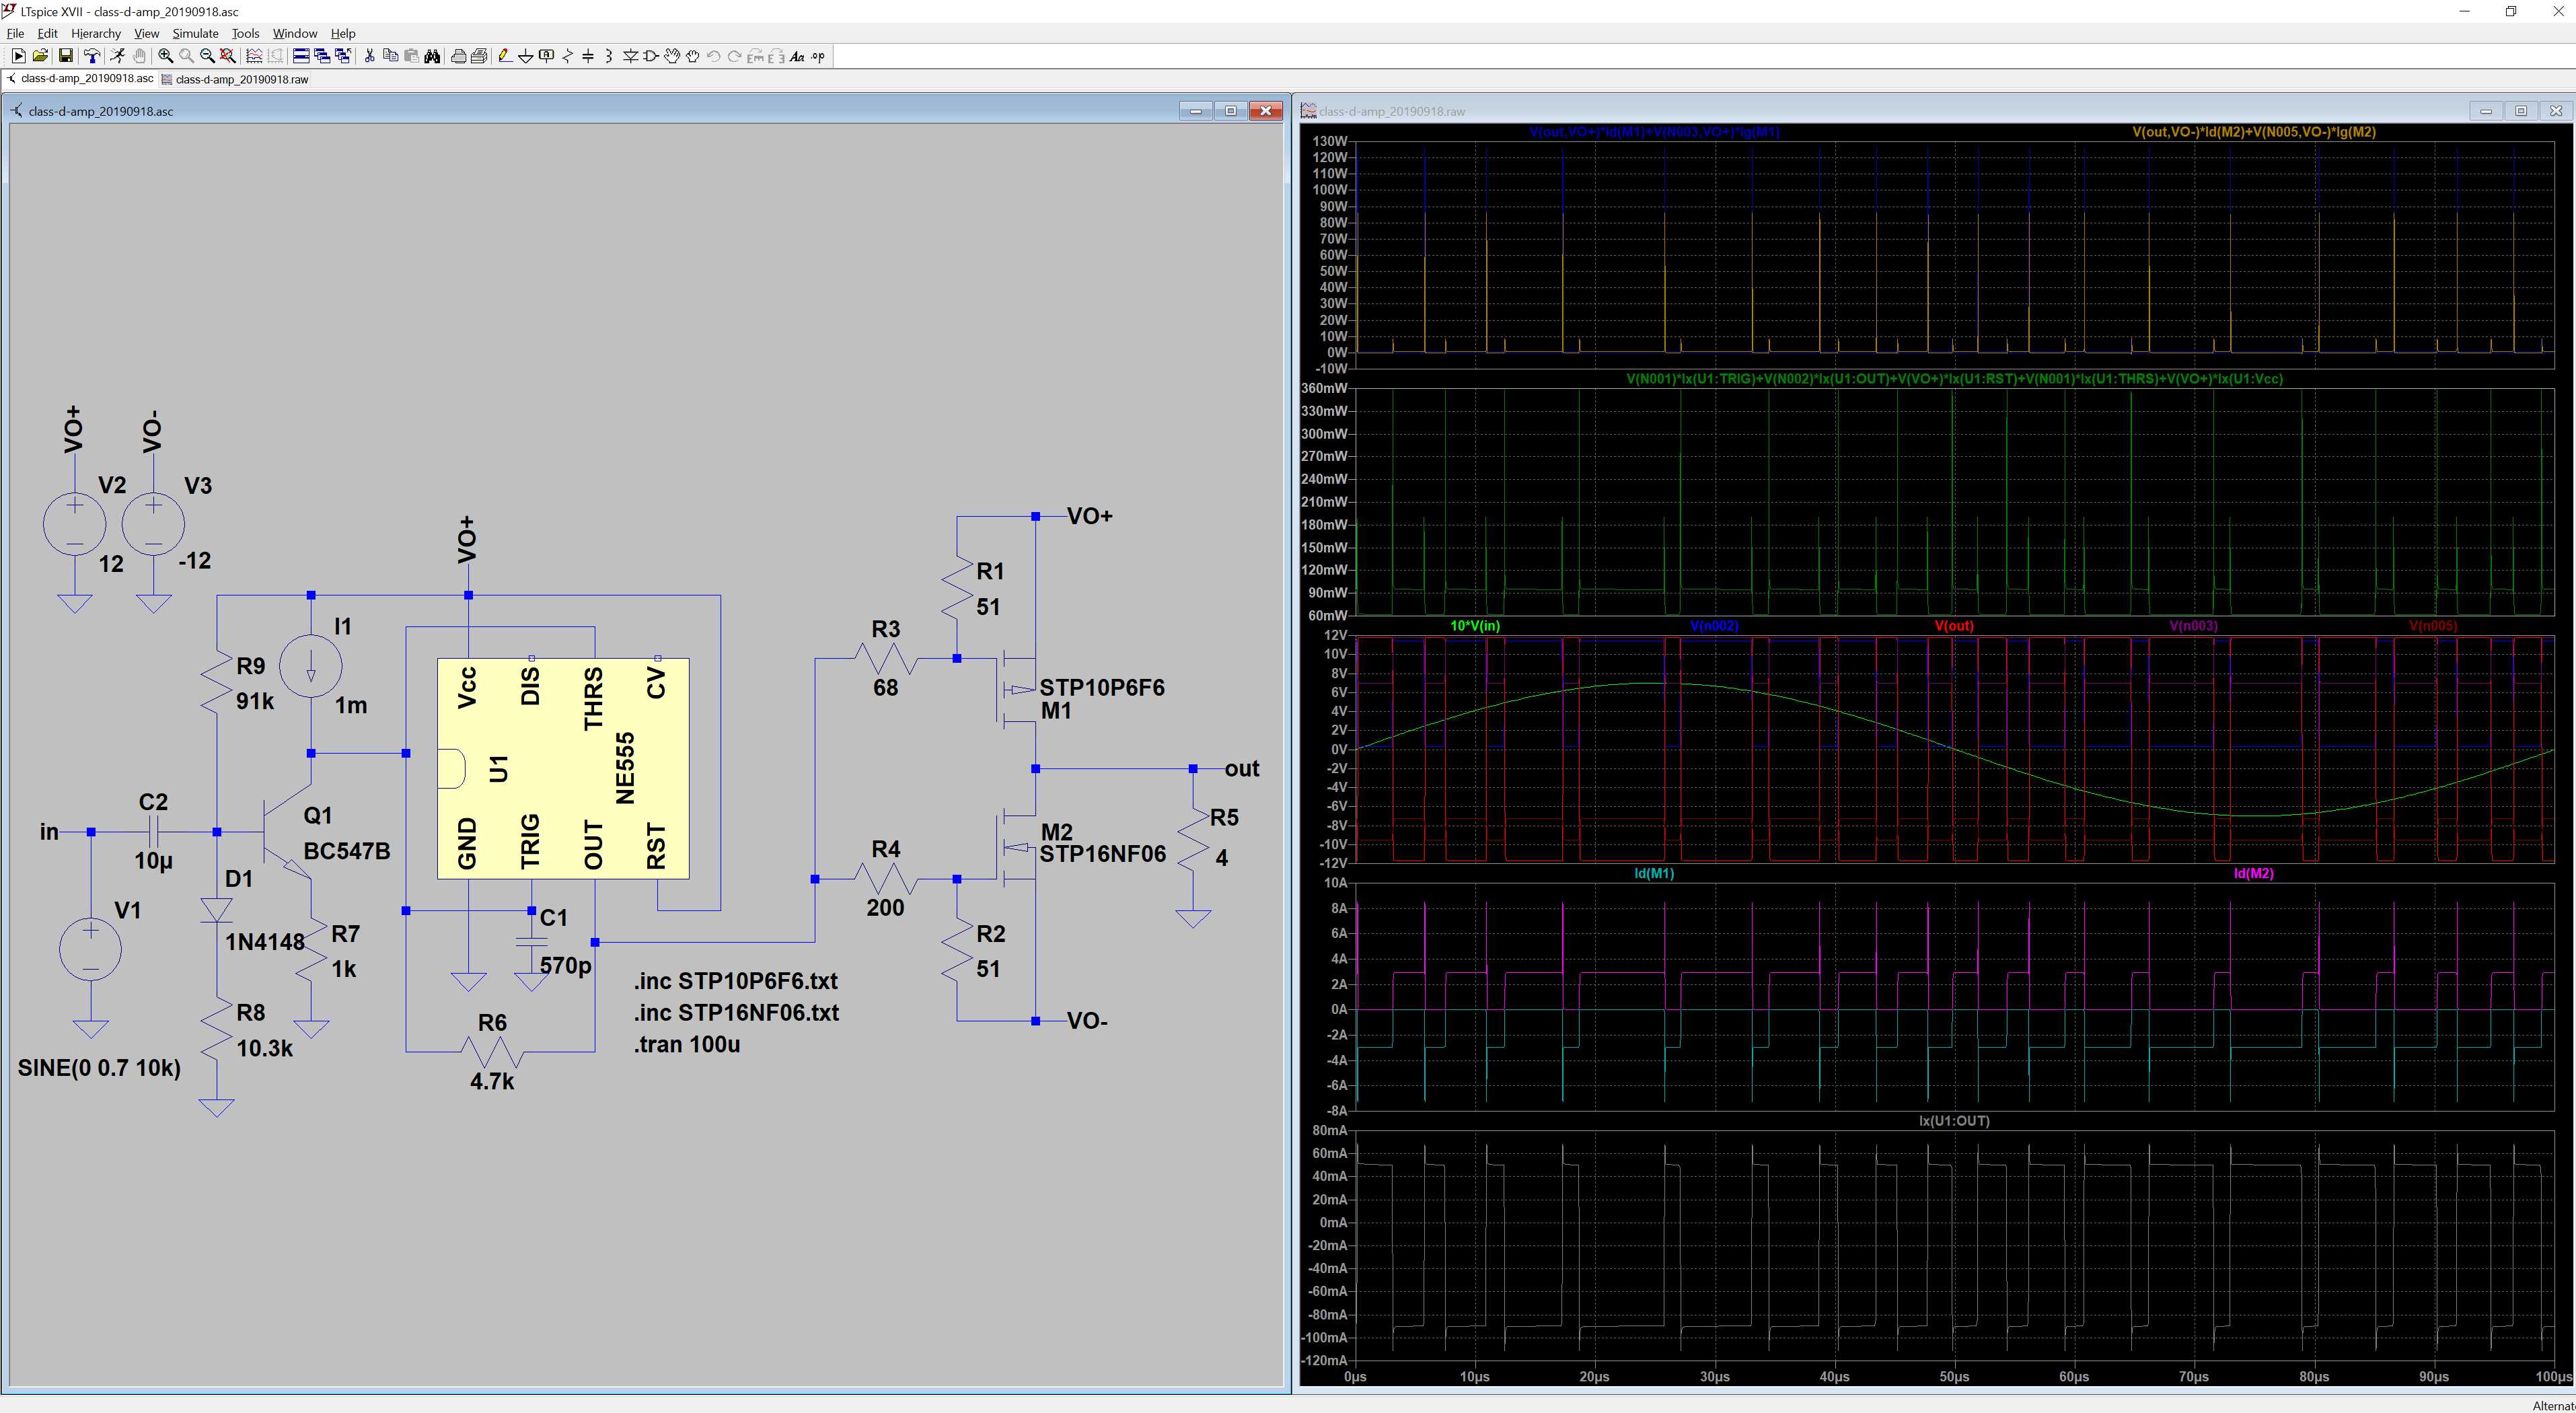Click the V(n003) trace label

pos(2193,626)
